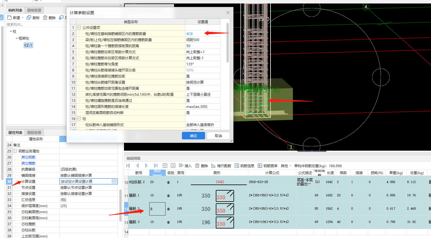Switch to 图层管理 tab
Image resolution: width=431 pixels, height=238 pixels.
tap(34, 132)
